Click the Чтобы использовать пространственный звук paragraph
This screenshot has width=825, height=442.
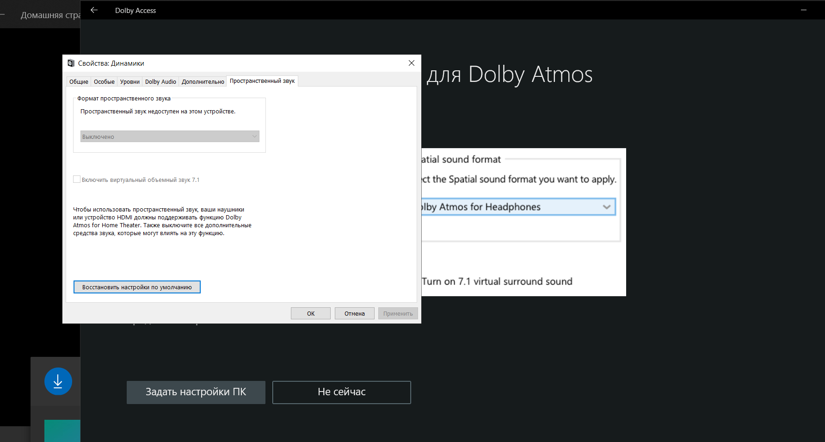[x=162, y=221]
